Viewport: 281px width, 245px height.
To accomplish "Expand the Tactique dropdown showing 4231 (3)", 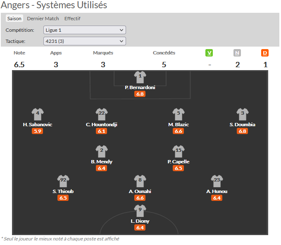I will pyautogui.click(x=84, y=41).
